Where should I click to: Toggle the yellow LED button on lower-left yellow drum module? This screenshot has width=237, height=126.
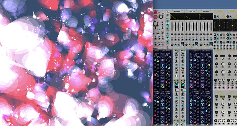[x=223, y=99]
